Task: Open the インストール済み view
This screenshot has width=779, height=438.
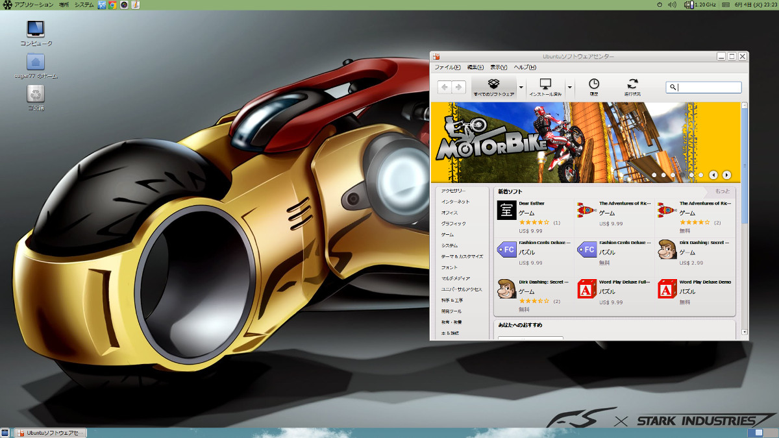Action: coord(545,87)
